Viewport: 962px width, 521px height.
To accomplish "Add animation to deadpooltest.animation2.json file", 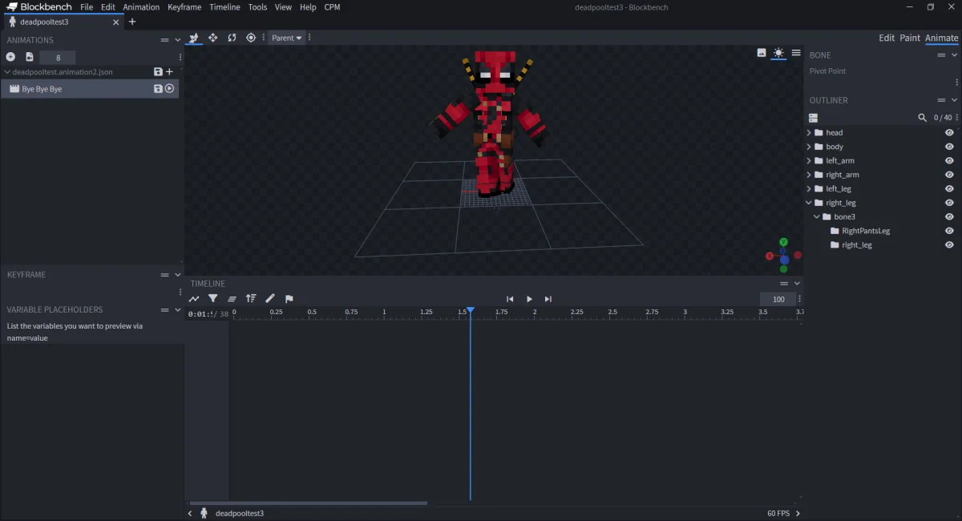I will click(x=169, y=72).
